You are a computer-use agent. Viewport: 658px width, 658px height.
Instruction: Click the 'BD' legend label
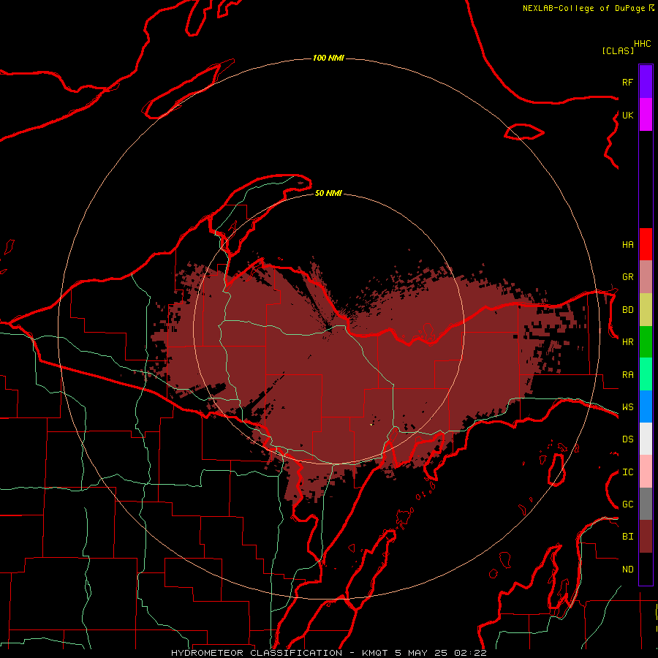627,310
